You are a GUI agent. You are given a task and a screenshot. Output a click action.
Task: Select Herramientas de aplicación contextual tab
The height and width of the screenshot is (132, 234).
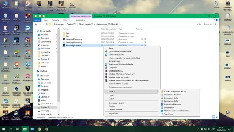(x=81, y=16)
